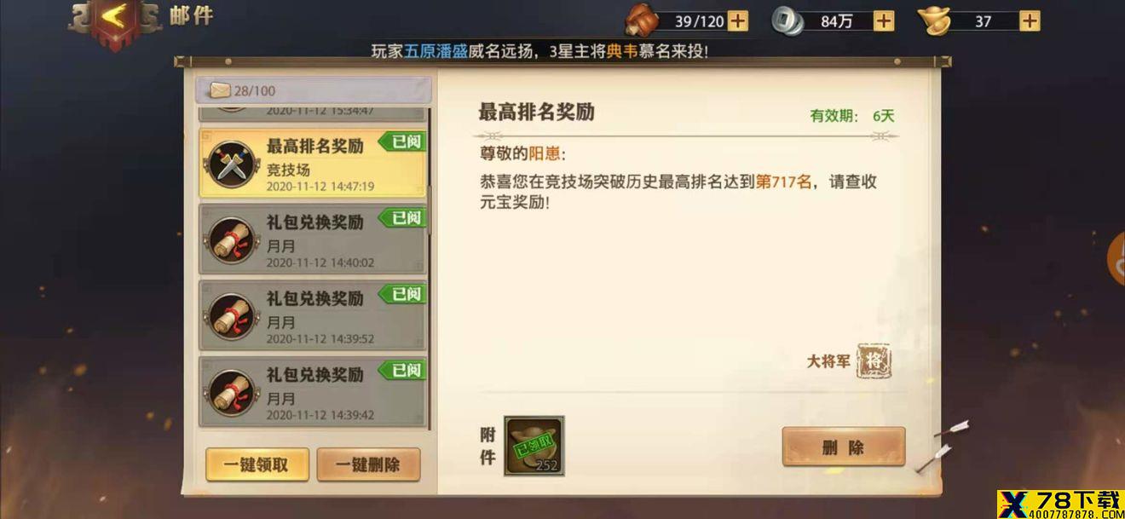Viewport: 1125px width, 519px height.
Task: Delete this mail with 删除 button
Action: tap(843, 447)
